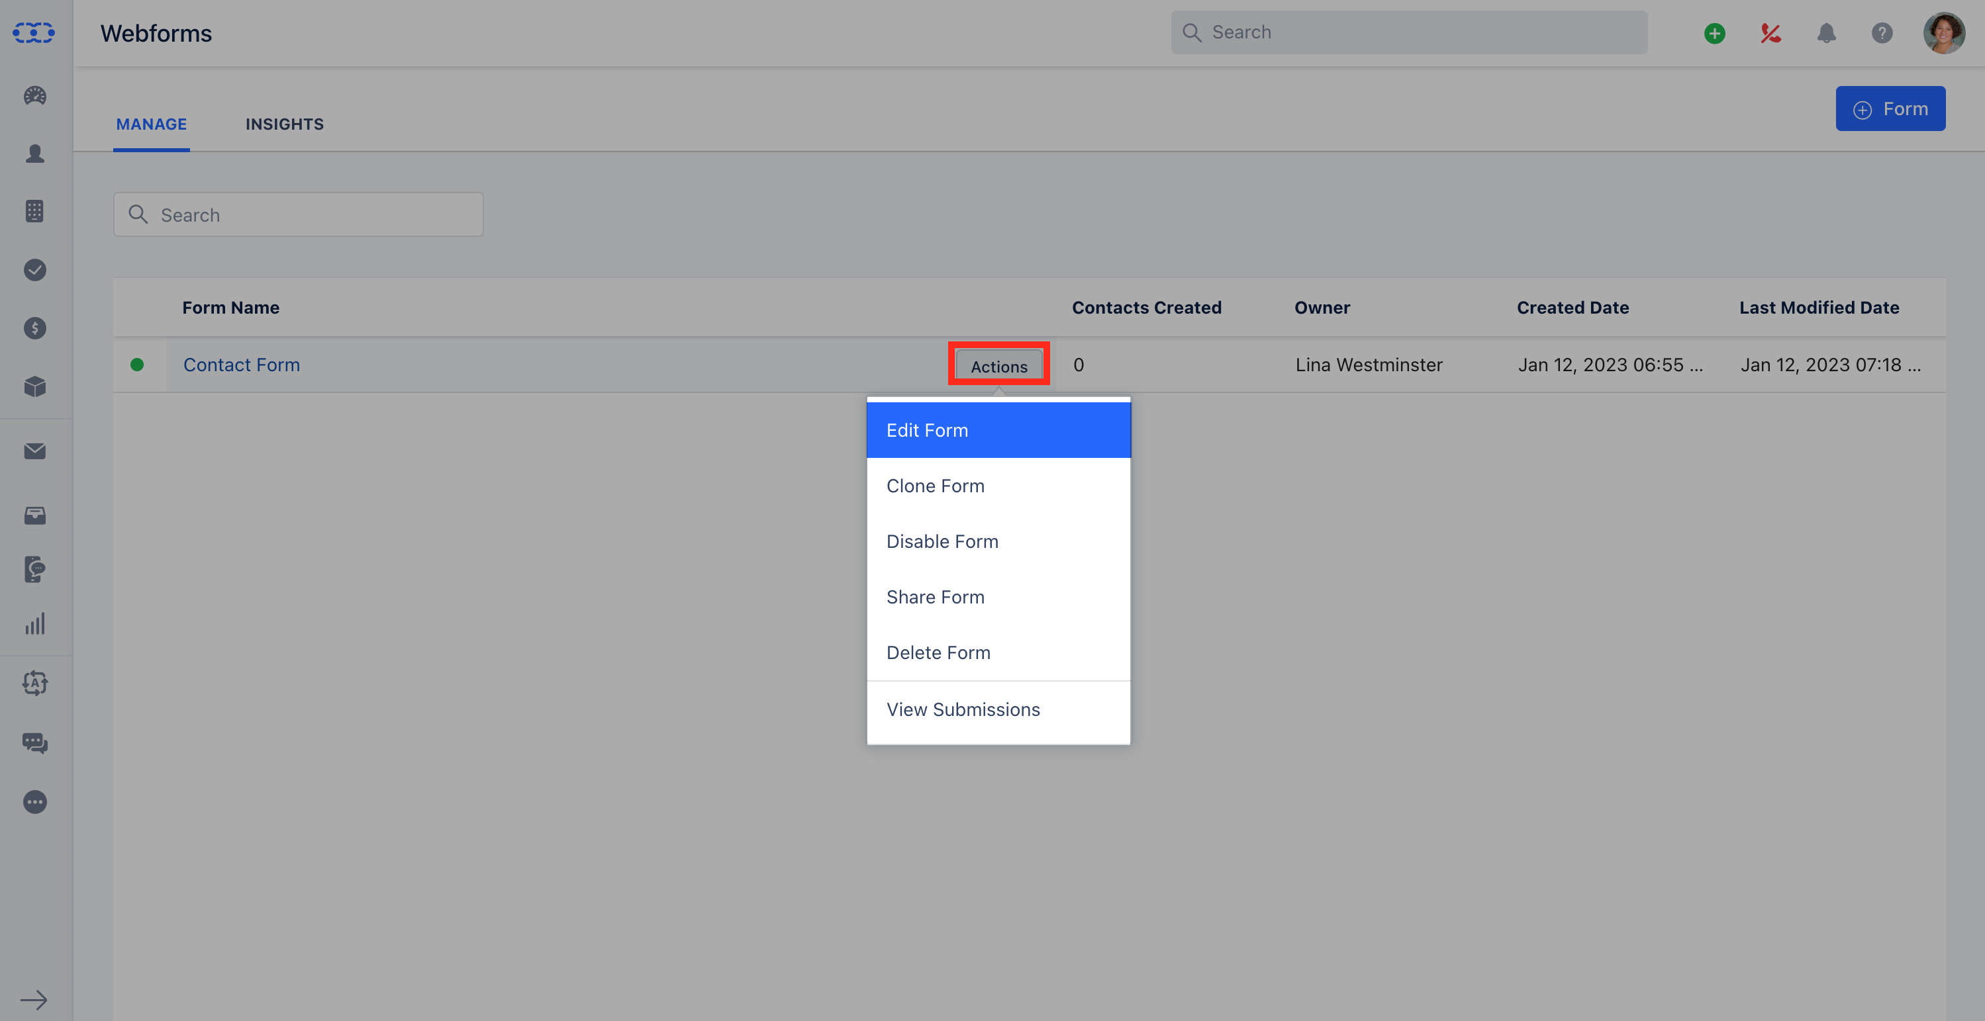Select Edit Form from the menu

point(998,430)
